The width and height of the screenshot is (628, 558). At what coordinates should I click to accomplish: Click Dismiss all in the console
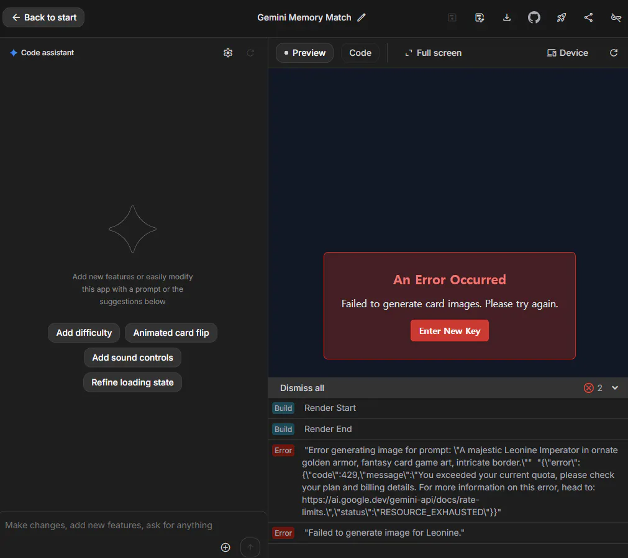click(302, 388)
